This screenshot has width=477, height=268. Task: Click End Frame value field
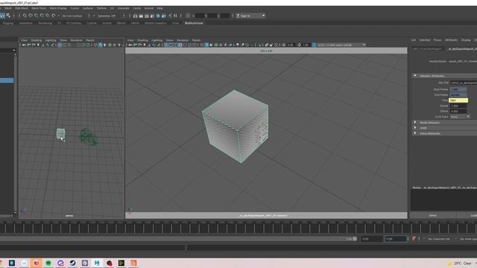pos(458,95)
